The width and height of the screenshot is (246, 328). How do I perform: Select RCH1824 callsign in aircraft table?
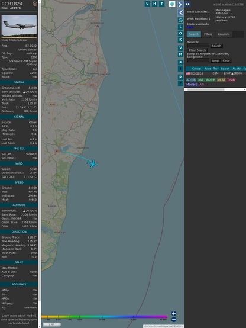coord(196,73)
